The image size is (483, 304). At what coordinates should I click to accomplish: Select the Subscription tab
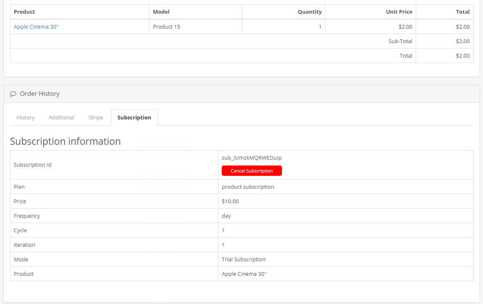tap(134, 117)
